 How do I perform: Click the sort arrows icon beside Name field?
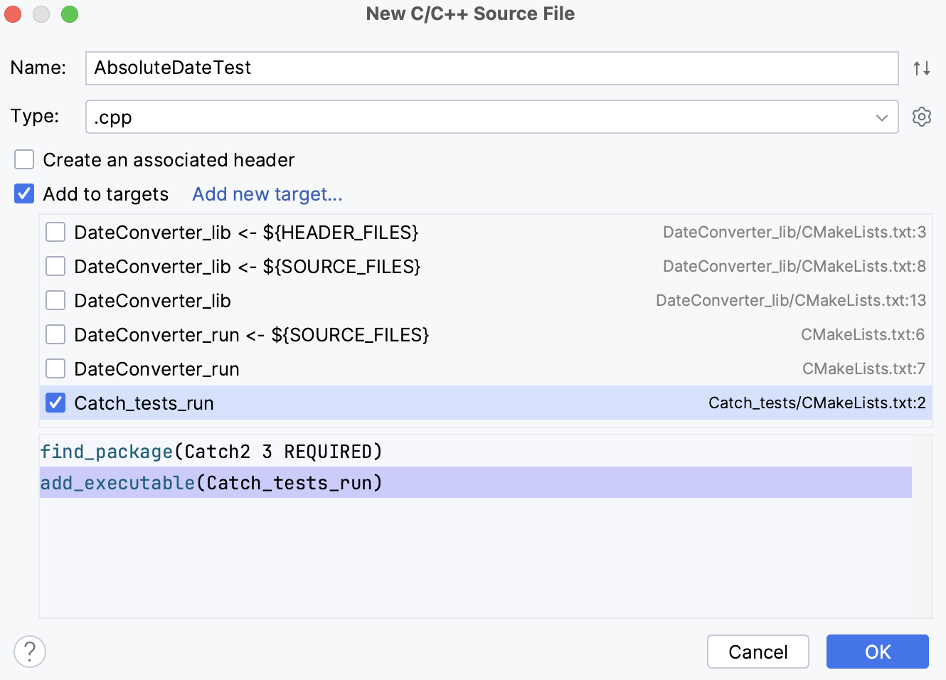click(x=922, y=68)
